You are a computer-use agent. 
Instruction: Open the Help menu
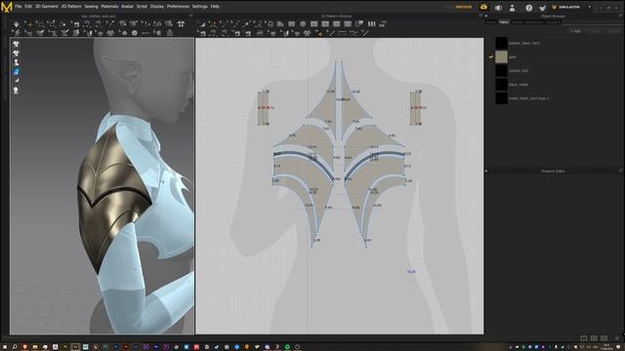[x=215, y=7]
